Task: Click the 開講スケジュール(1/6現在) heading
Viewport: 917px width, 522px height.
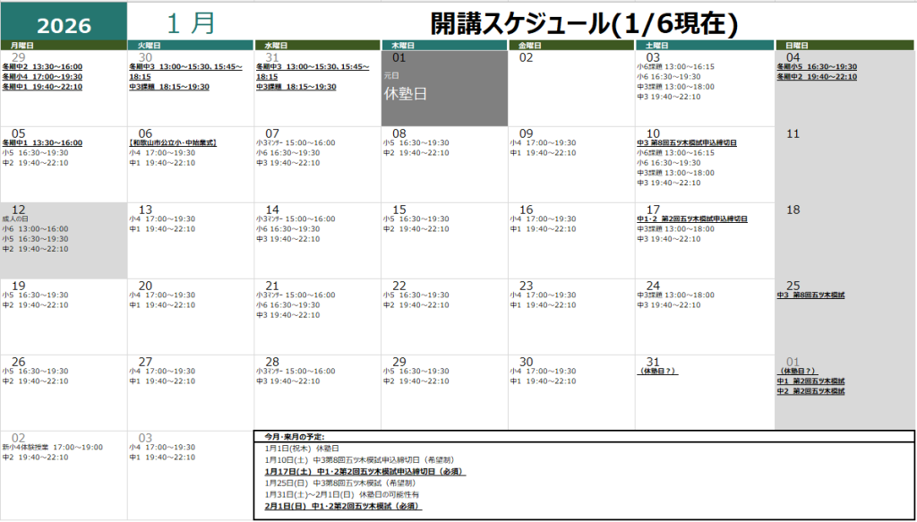Action: click(x=584, y=23)
